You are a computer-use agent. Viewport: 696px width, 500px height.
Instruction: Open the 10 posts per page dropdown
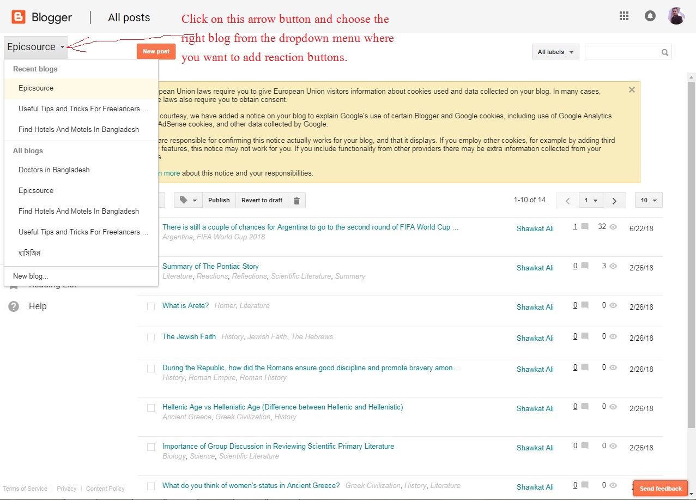649,201
